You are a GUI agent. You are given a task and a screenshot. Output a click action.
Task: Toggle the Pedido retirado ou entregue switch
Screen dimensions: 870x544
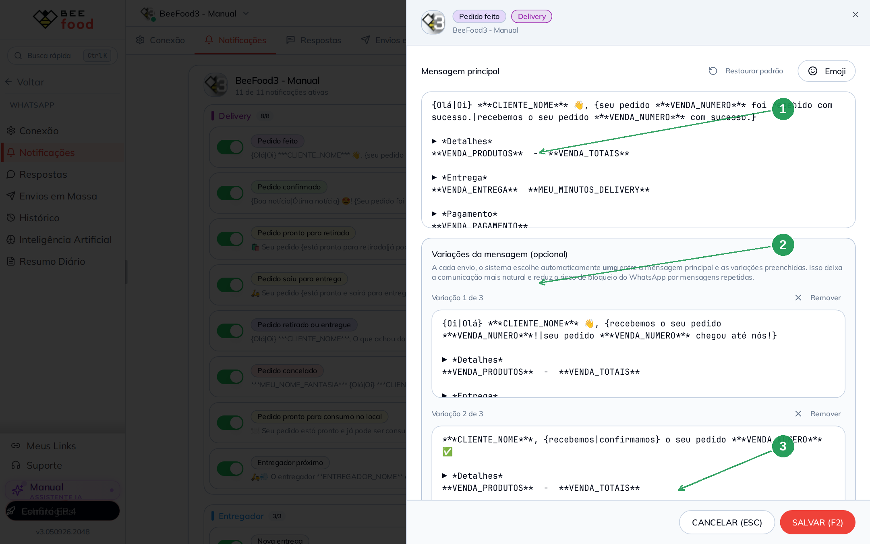point(230,331)
